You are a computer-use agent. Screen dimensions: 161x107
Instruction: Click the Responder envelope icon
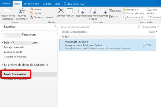[81, 11]
